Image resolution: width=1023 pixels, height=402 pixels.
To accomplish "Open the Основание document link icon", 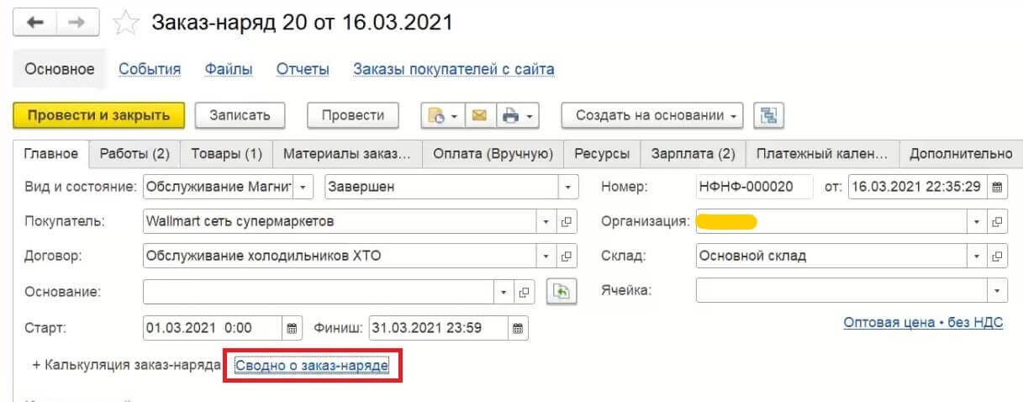I will 525,293.
